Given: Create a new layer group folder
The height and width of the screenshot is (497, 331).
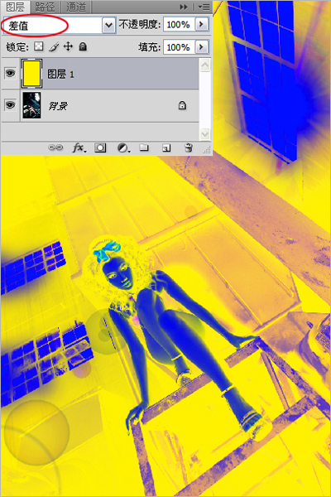Looking at the screenshot, I should pyautogui.click(x=144, y=147).
